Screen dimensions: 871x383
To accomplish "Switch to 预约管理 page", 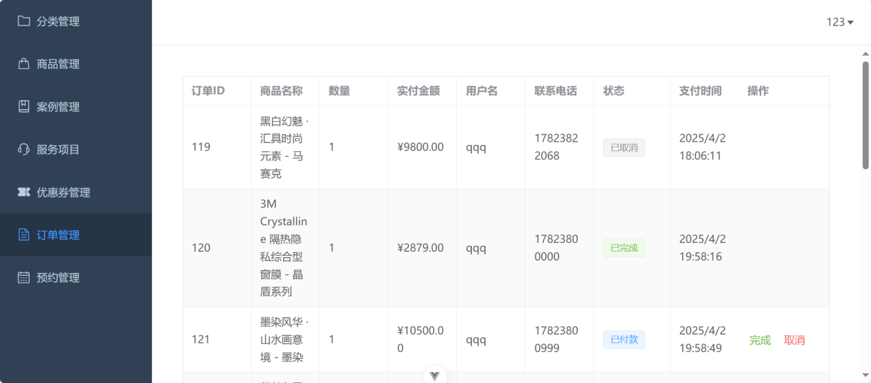I will click(76, 278).
